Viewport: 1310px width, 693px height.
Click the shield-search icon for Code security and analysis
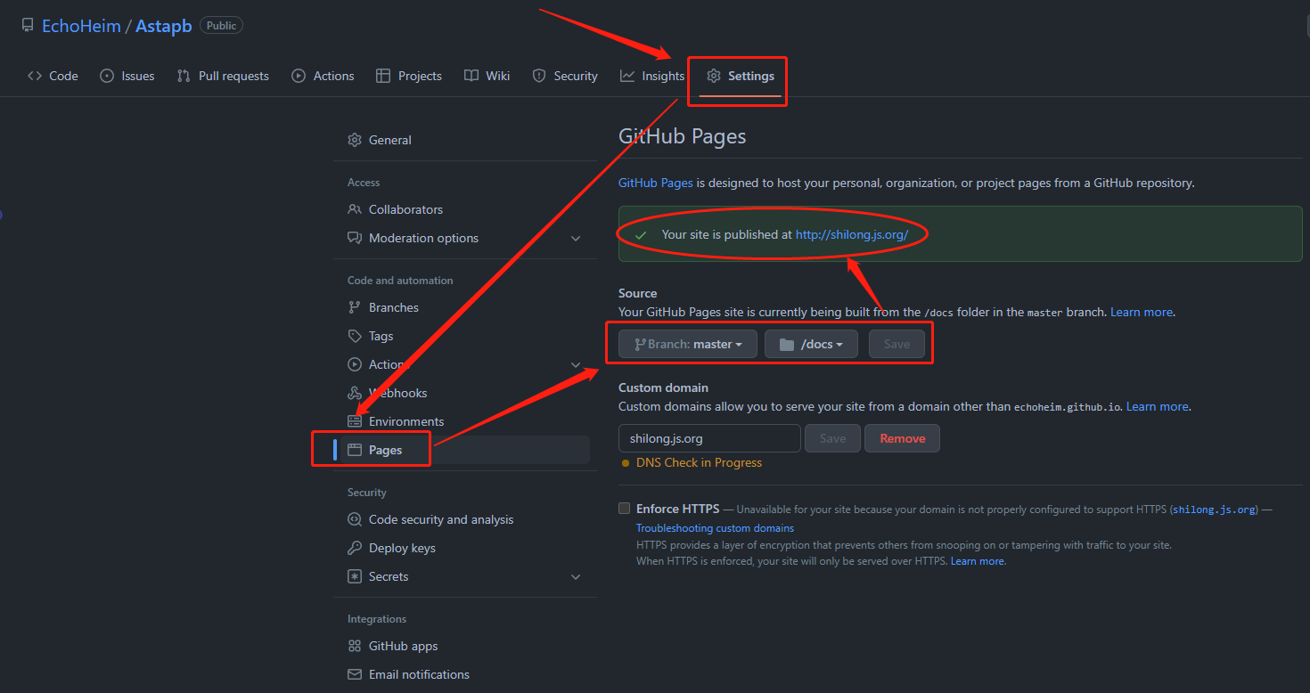click(355, 519)
